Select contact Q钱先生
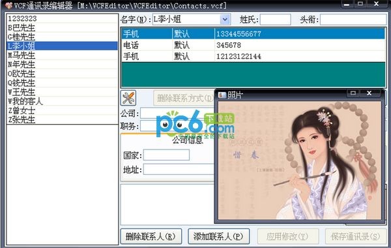 coord(63,83)
